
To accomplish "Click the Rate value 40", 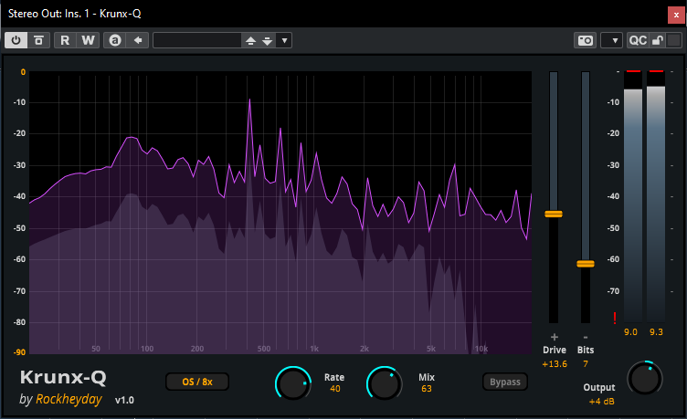I will 334,389.
